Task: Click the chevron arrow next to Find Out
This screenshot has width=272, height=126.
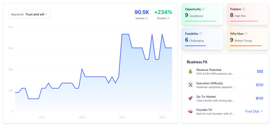Action: click(x=261, y=111)
